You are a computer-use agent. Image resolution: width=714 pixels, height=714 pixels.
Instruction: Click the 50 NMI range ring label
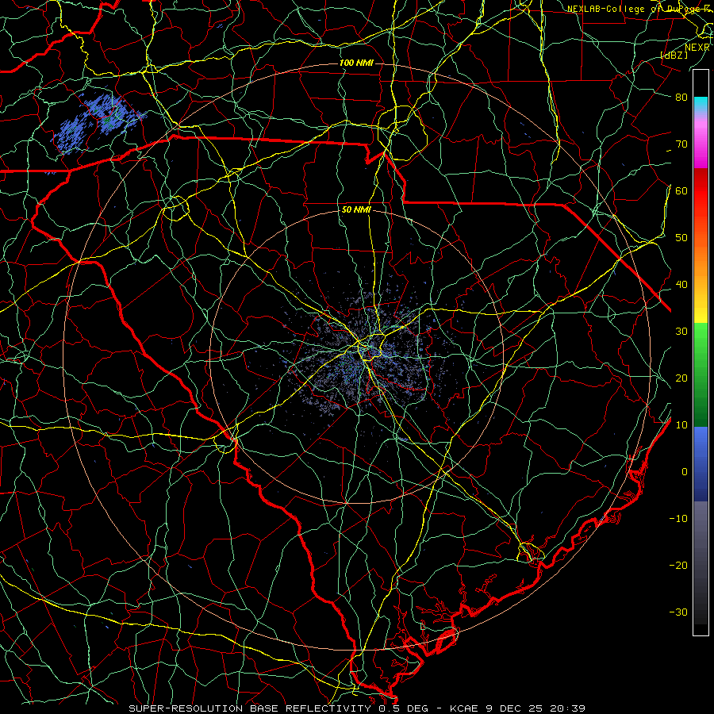pyautogui.click(x=356, y=209)
